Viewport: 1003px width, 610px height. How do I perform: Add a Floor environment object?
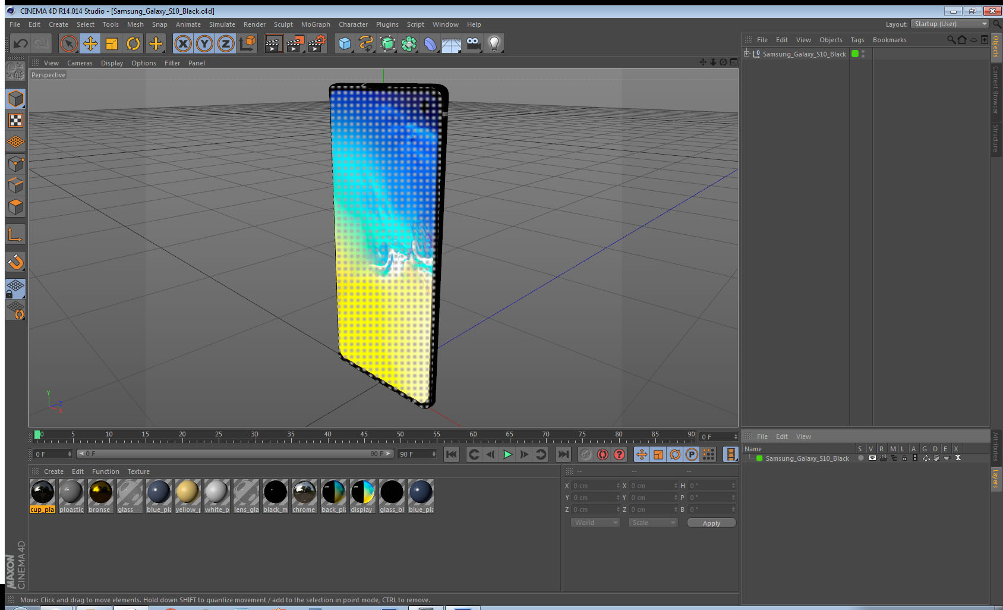coord(452,43)
